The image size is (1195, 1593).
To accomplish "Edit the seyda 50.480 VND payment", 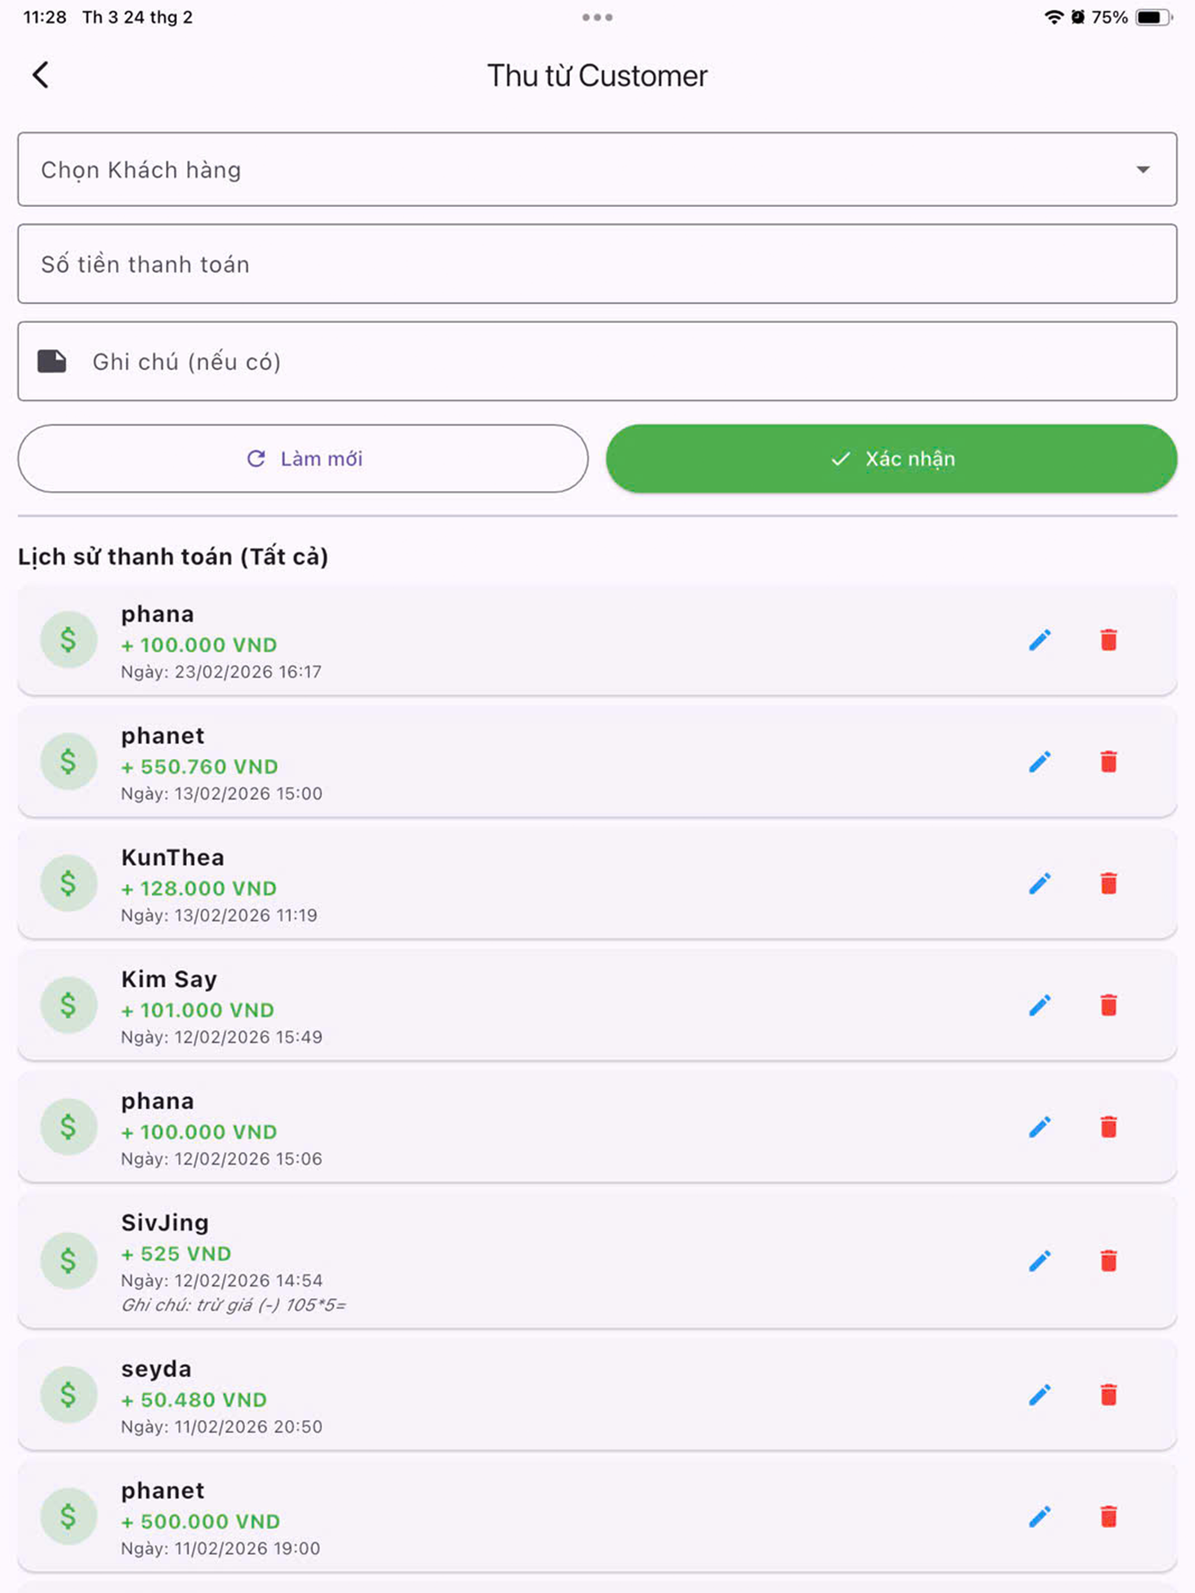I will (x=1039, y=1395).
